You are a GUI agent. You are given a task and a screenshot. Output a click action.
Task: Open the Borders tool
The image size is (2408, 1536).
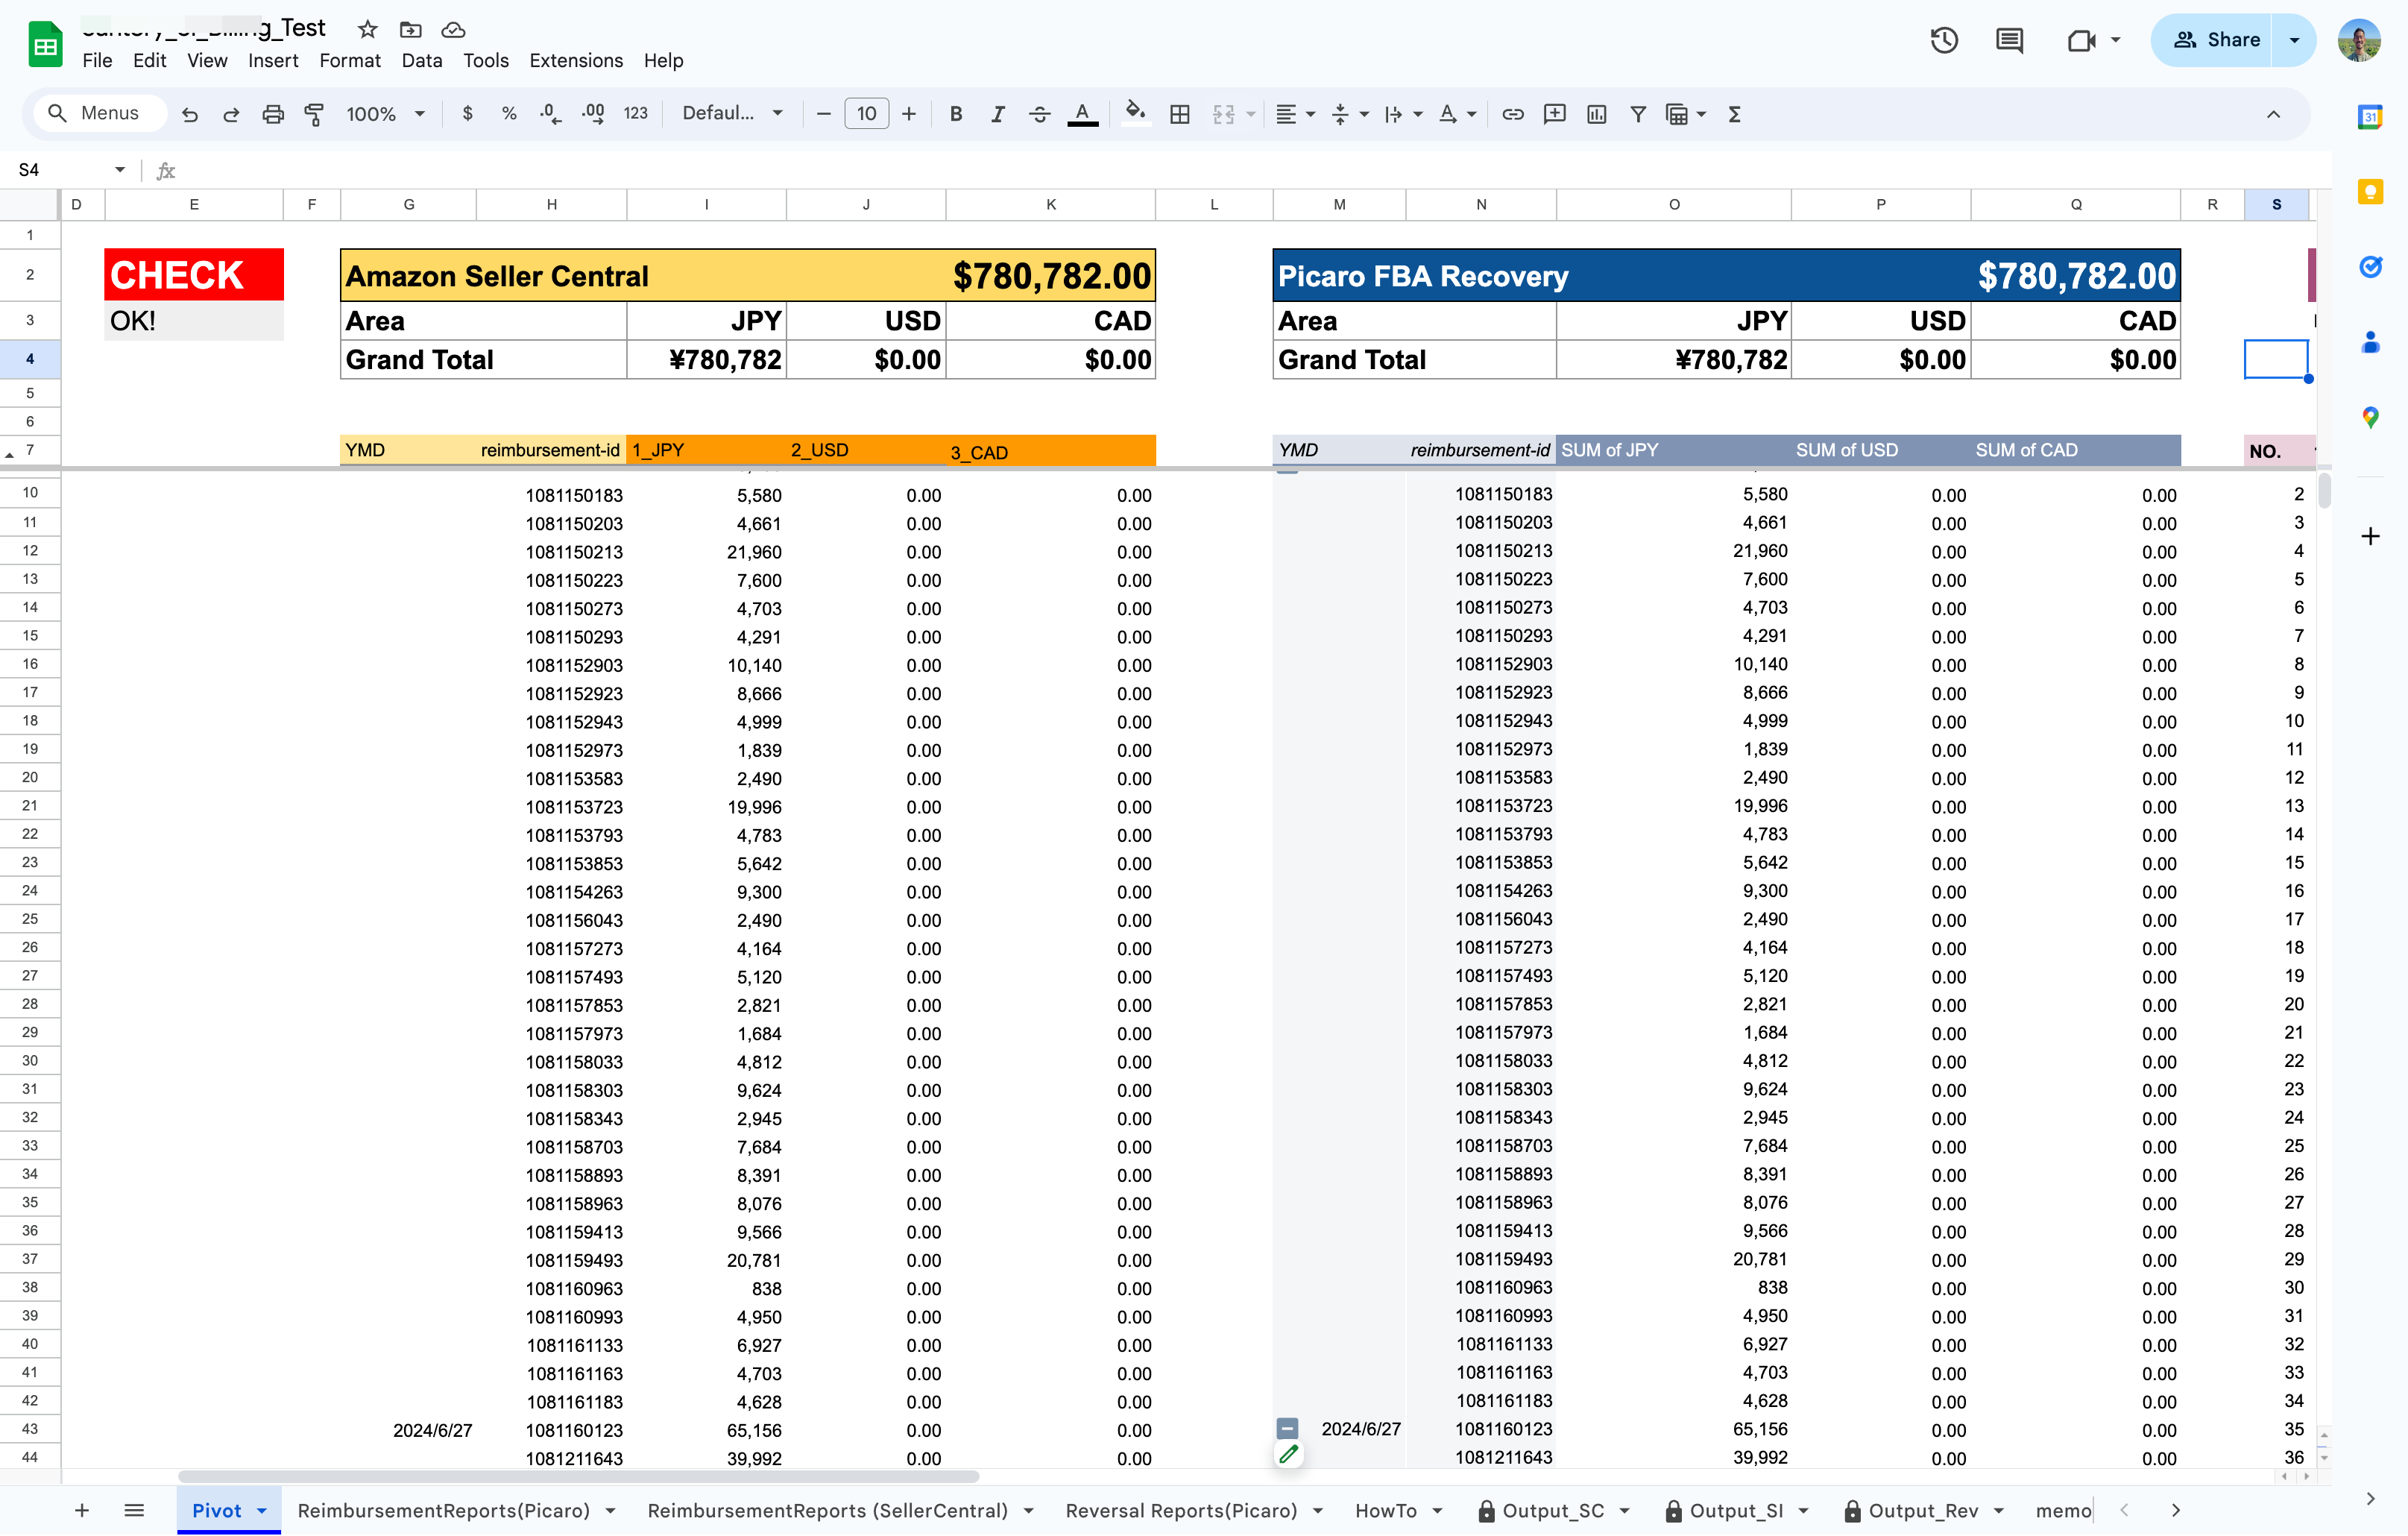pyautogui.click(x=1180, y=114)
